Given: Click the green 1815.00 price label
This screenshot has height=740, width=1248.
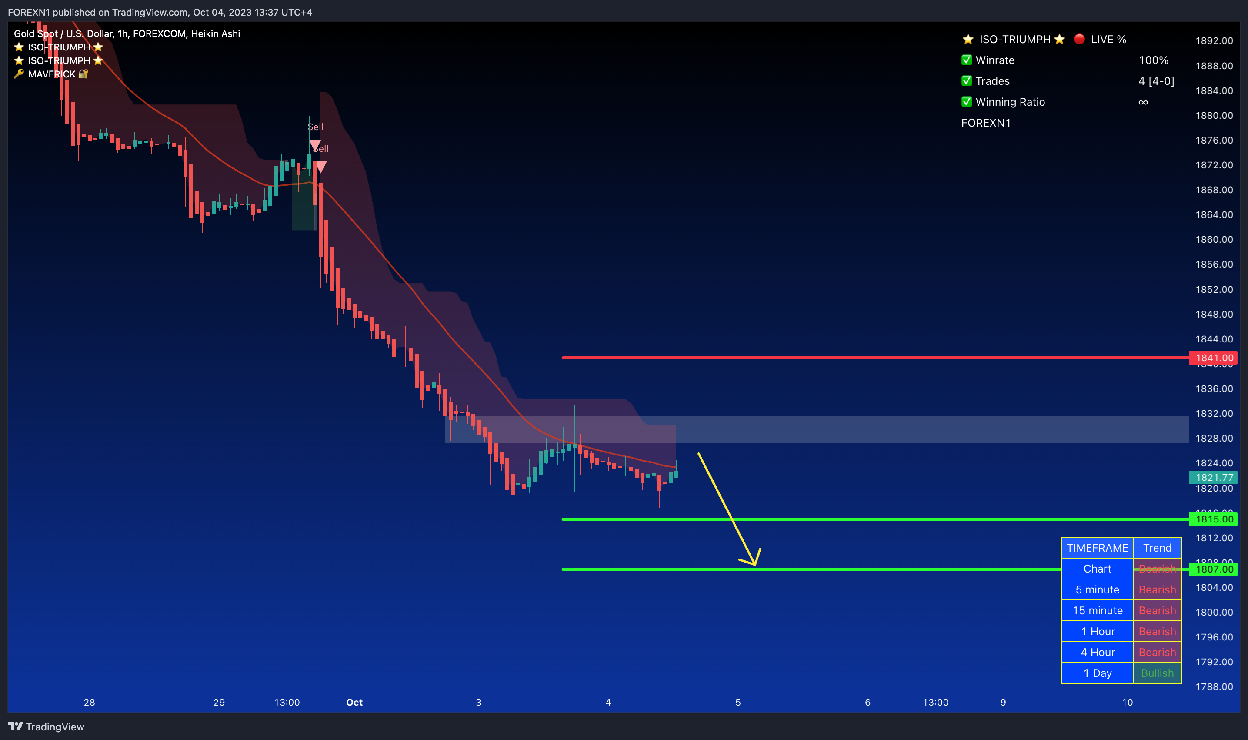Looking at the screenshot, I should (1214, 519).
